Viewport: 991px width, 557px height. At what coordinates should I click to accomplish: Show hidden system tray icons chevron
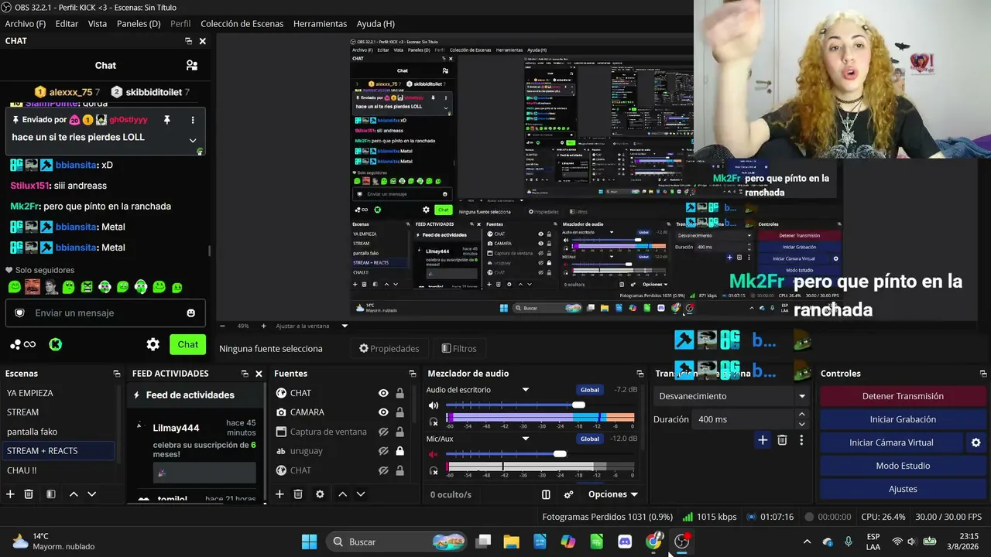tap(807, 542)
